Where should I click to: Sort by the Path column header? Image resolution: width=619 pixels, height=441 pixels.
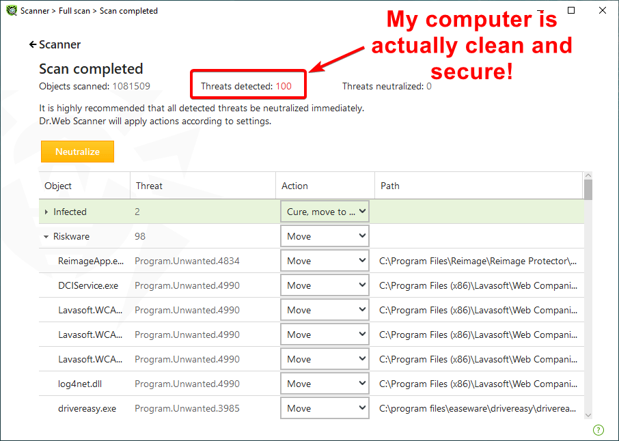coord(479,186)
